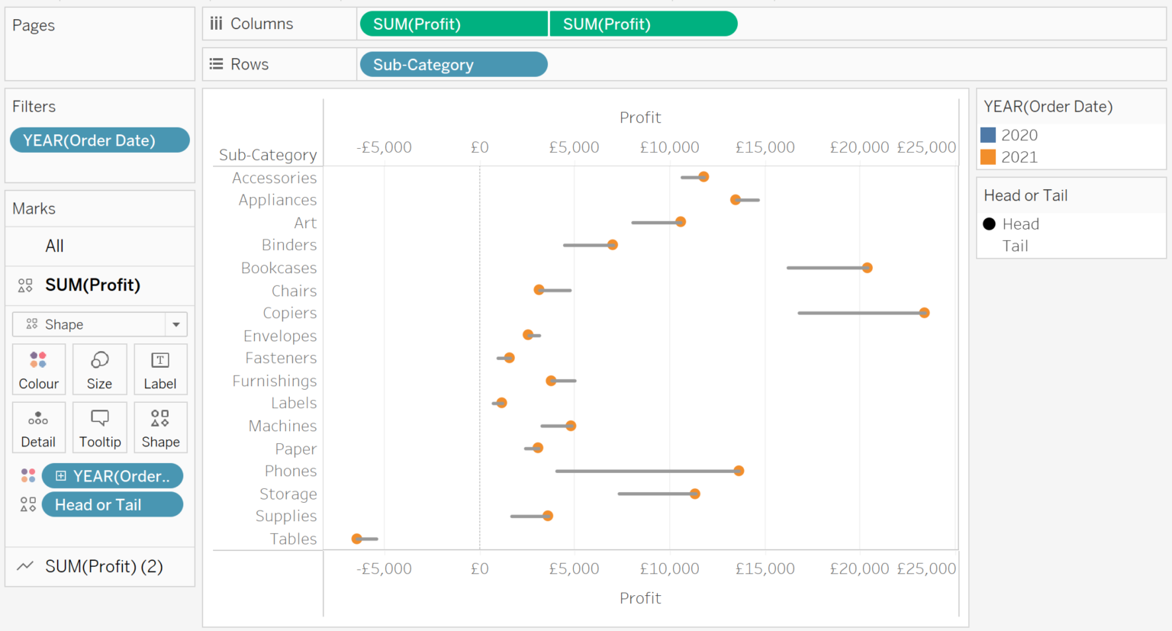Open the Tooltip icon on Marks card
Image resolution: width=1172 pixels, height=631 pixels.
(x=100, y=427)
